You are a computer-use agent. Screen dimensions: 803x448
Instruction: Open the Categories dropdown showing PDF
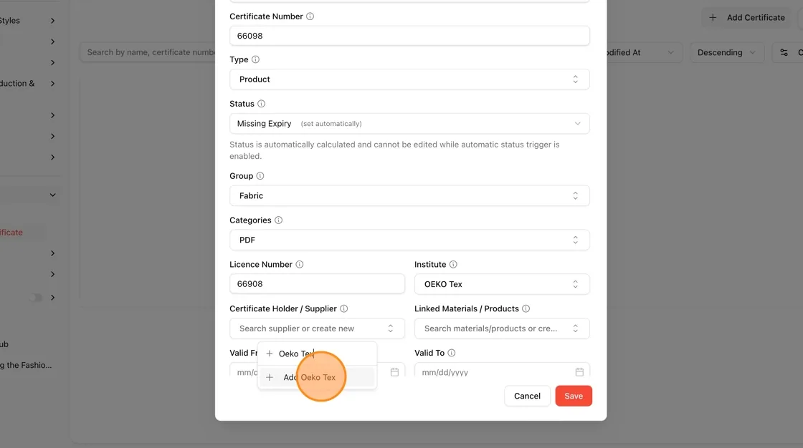coord(409,240)
